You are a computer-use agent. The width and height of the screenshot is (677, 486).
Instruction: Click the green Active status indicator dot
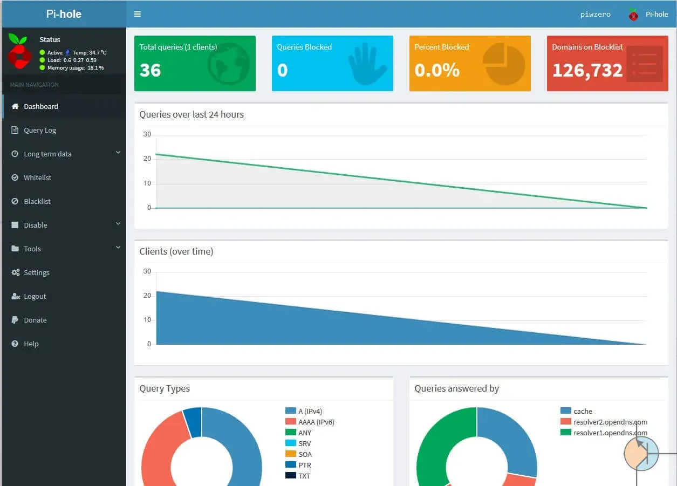(43, 52)
